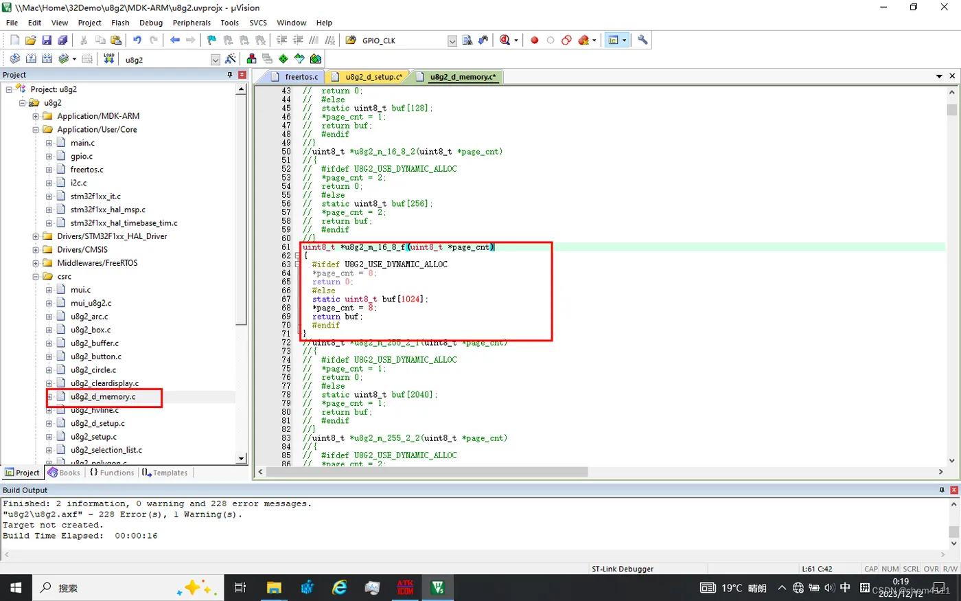Click the Open file folder icon
Viewport: 961px width, 601px height.
coord(31,41)
